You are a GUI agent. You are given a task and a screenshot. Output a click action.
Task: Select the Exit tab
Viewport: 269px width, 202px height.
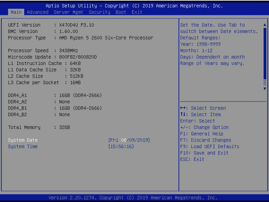137,12
